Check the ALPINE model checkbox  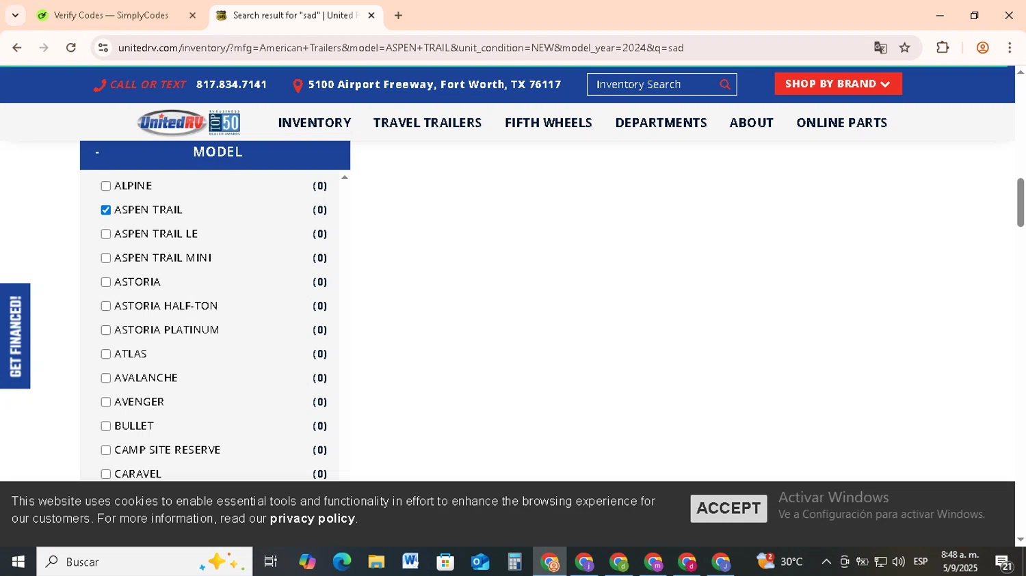tap(106, 186)
